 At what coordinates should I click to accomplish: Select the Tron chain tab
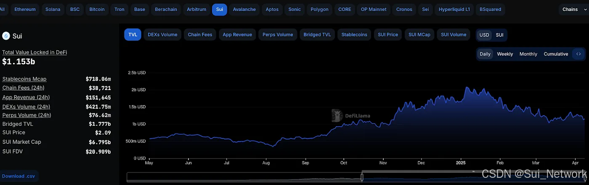tap(119, 9)
